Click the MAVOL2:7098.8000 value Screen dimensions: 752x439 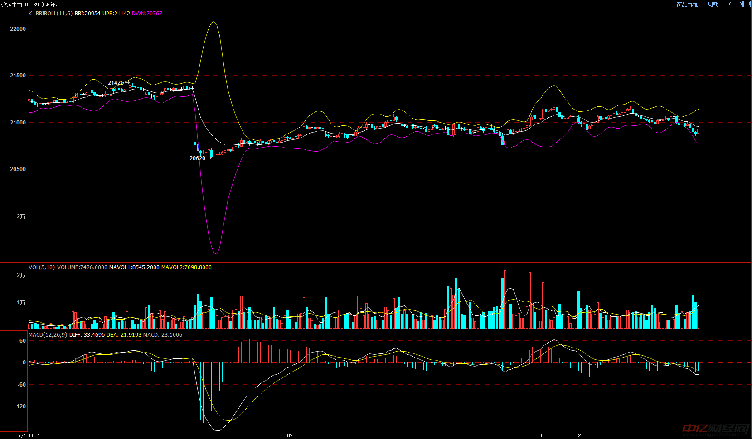[x=186, y=267]
